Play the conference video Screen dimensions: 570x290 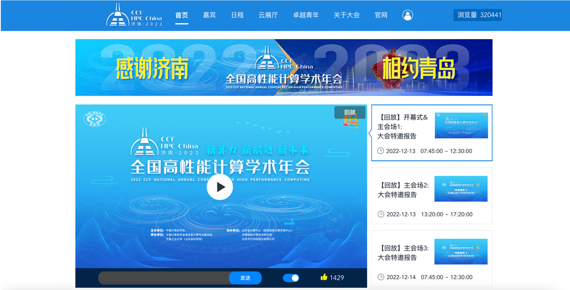(219, 187)
